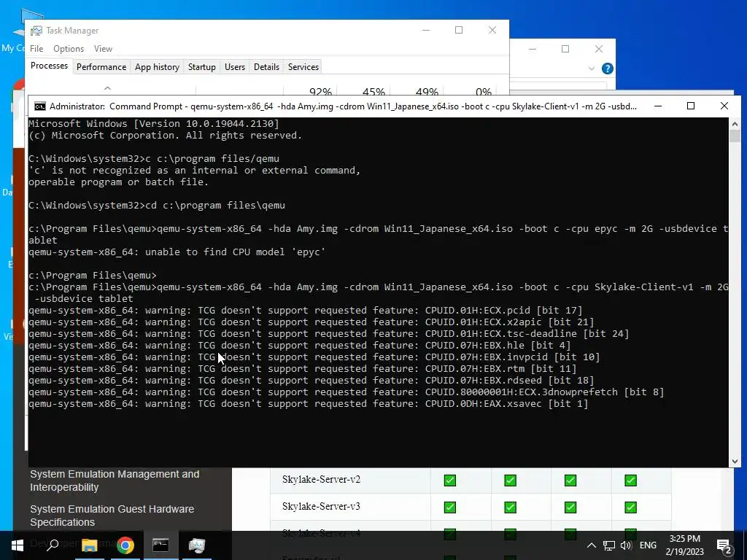Image resolution: width=747 pixels, height=560 pixels.
Task: Click the 'unable to find CPU model' error line
Action: tap(177, 252)
